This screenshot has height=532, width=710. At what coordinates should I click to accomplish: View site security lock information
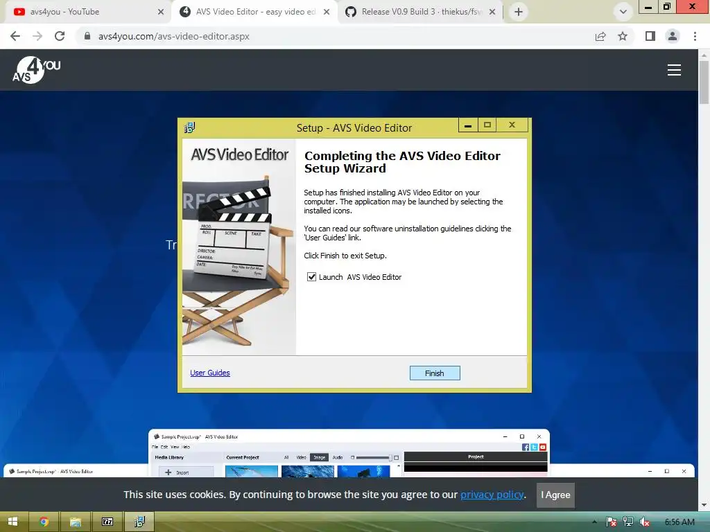point(87,36)
